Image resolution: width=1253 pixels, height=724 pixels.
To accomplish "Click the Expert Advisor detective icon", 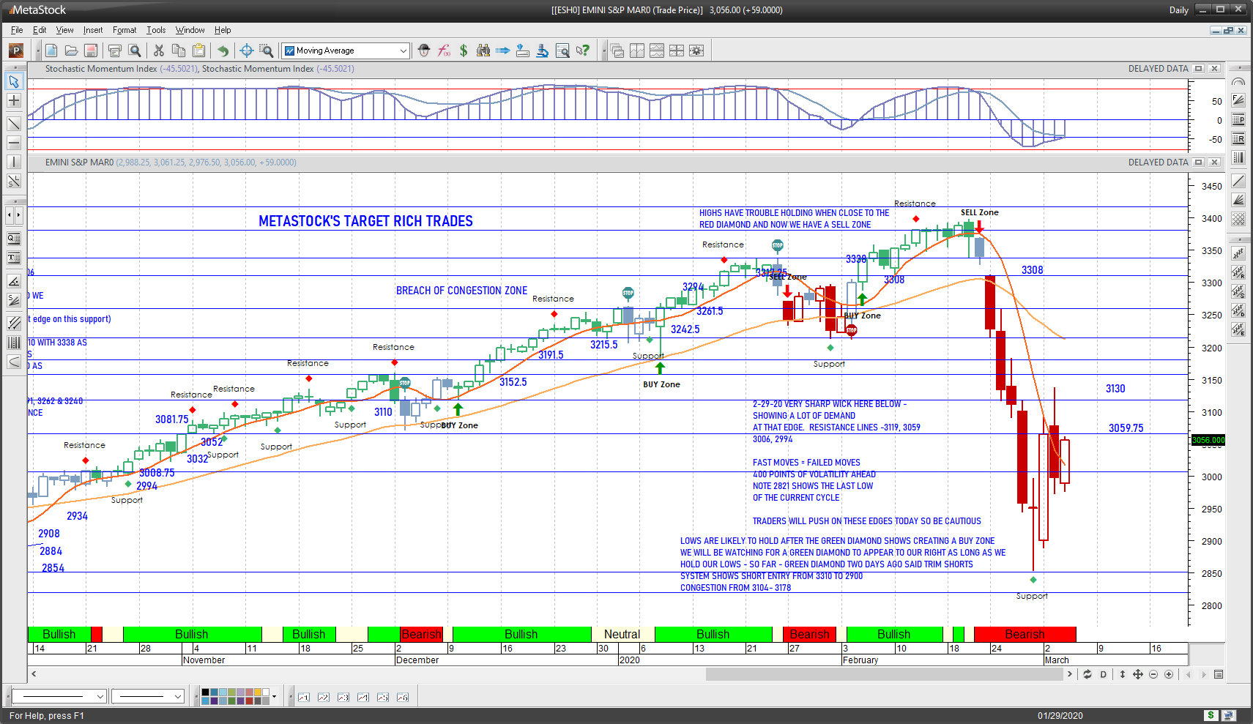I will [x=423, y=51].
